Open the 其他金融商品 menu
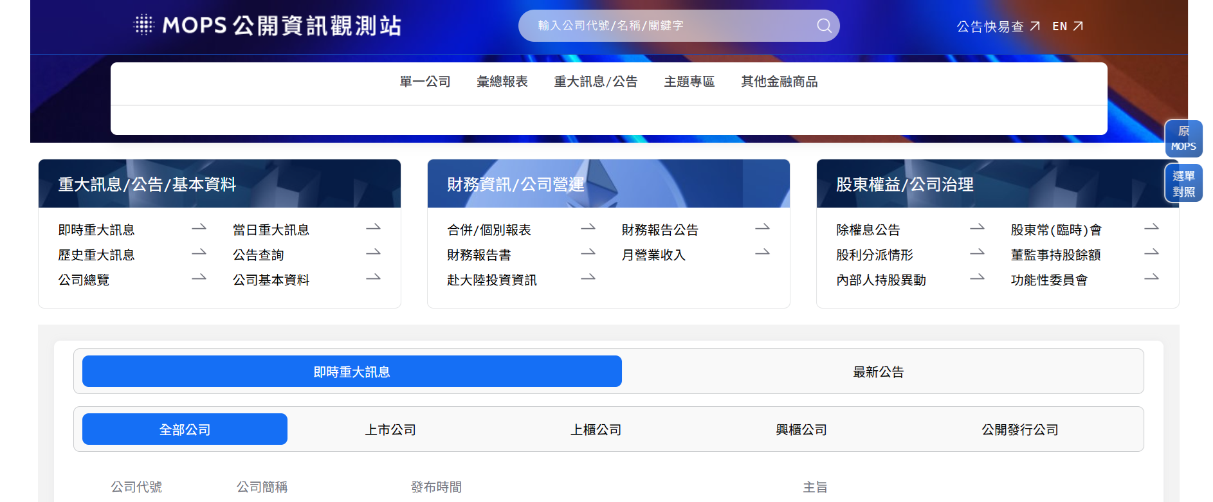Viewport: 1213px width, 502px height. coord(780,82)
